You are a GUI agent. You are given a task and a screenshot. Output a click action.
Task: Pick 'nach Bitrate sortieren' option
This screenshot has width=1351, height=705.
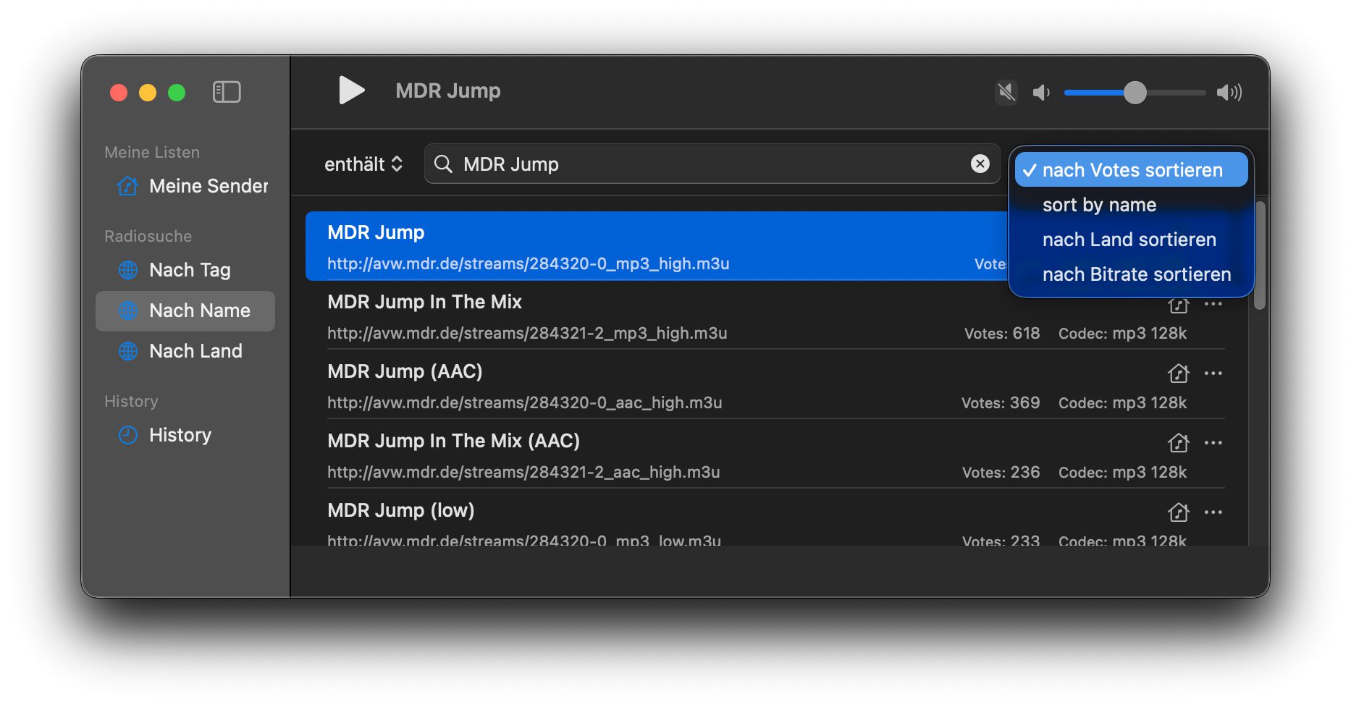1136,274
